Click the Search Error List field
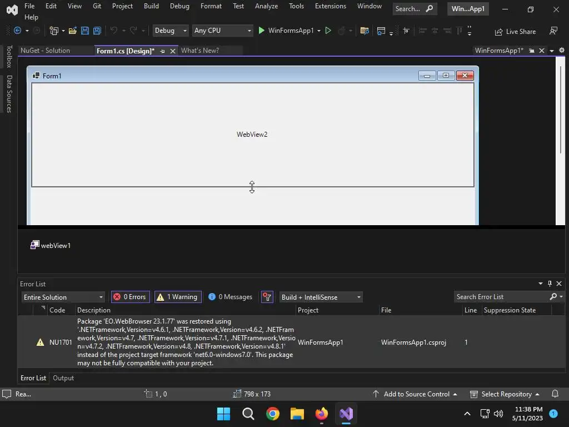 coord(502,297)
